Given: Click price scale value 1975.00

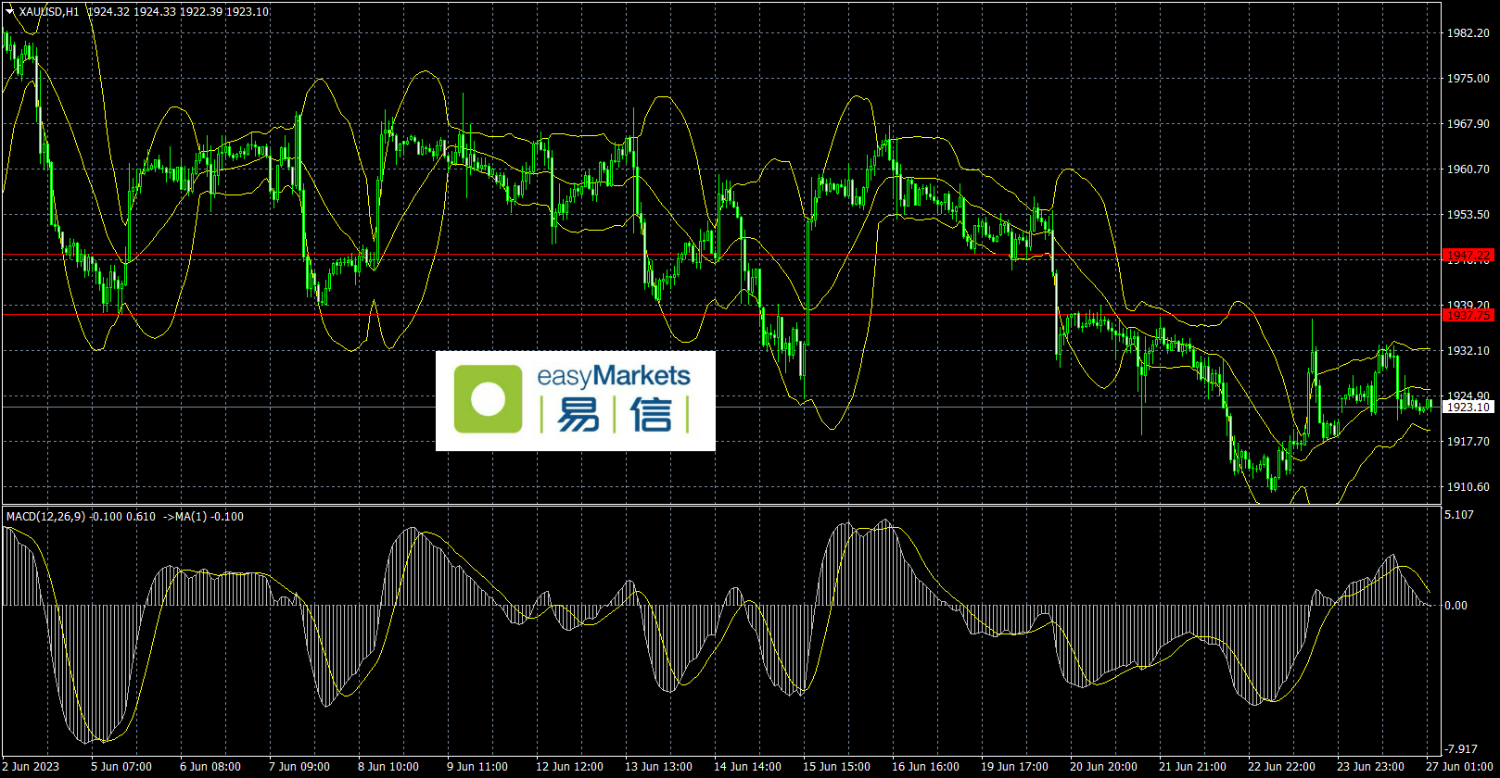Looking at the screenshot, I should coord(1468,79).
